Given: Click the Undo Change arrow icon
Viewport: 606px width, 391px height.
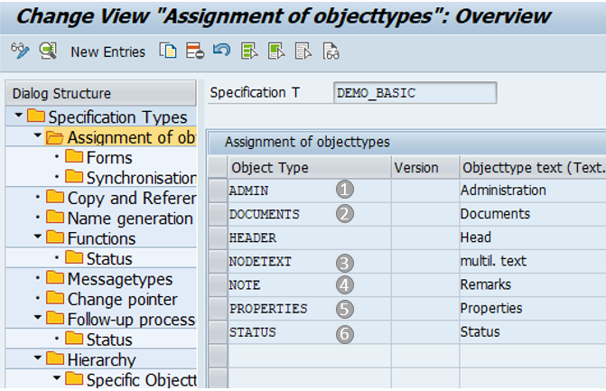Looking at the screenshot, I should [x=221, y=51].
